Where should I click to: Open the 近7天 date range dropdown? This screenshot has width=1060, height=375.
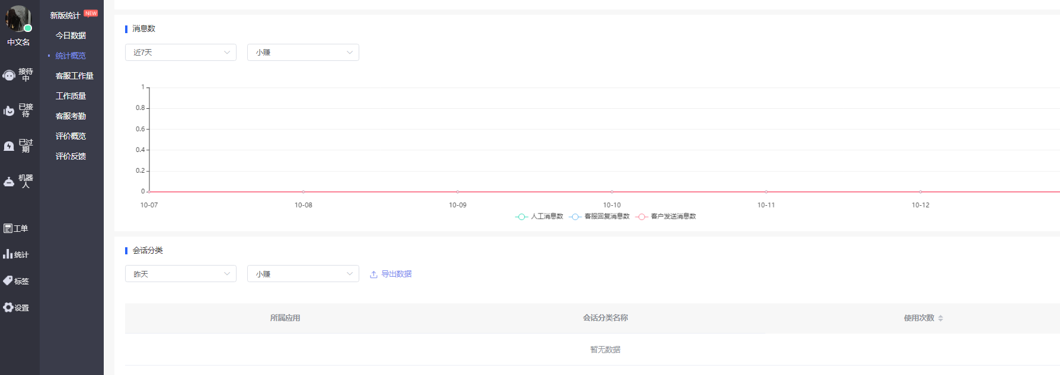click(x=181, y=53)
